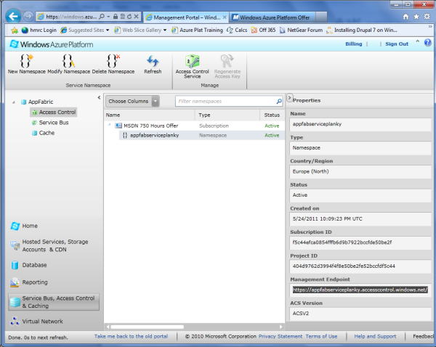This screenshot has height=347, width=436.
Task: Click the hmrc Login favorite
Action: point(39,30)
